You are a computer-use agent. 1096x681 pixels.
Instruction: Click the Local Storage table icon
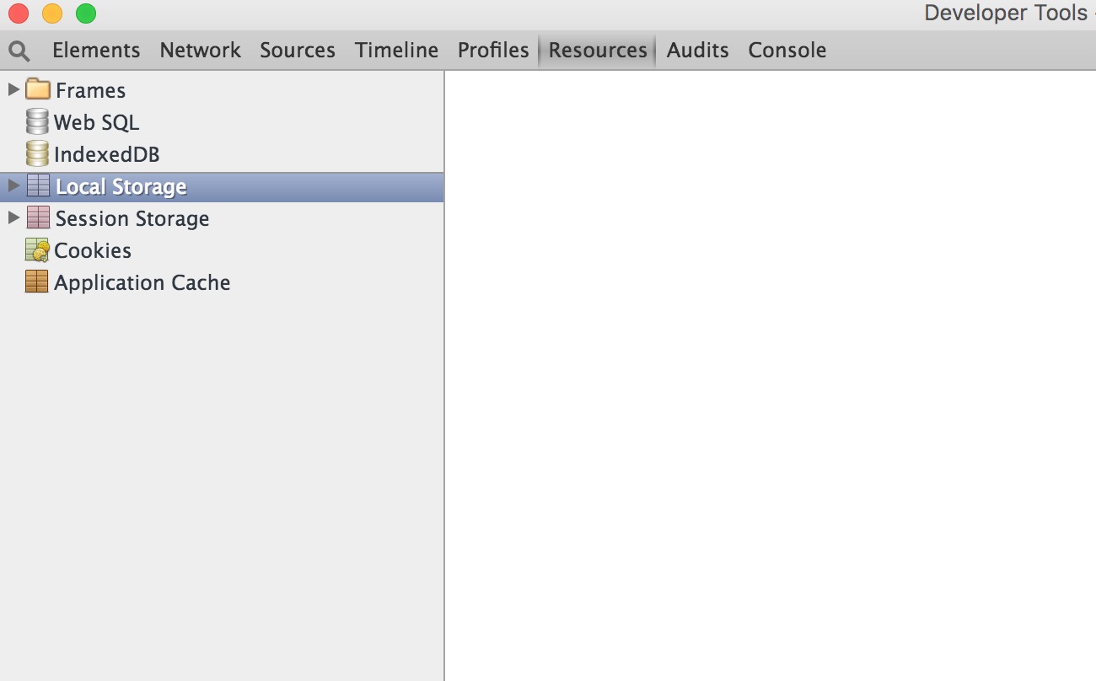pyautogui.click(x=38, y=186)
